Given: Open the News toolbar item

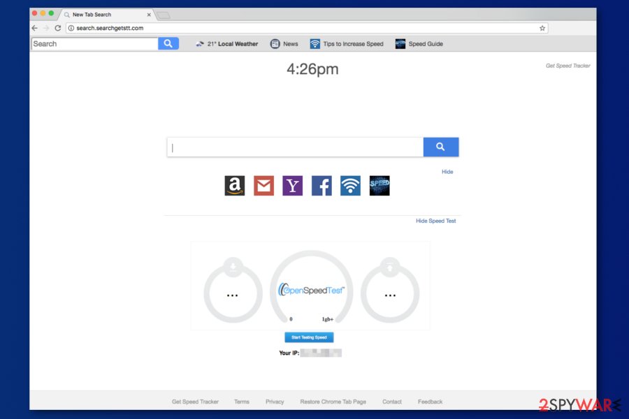Looking at the screenshot, I should (x=284, y=44).
